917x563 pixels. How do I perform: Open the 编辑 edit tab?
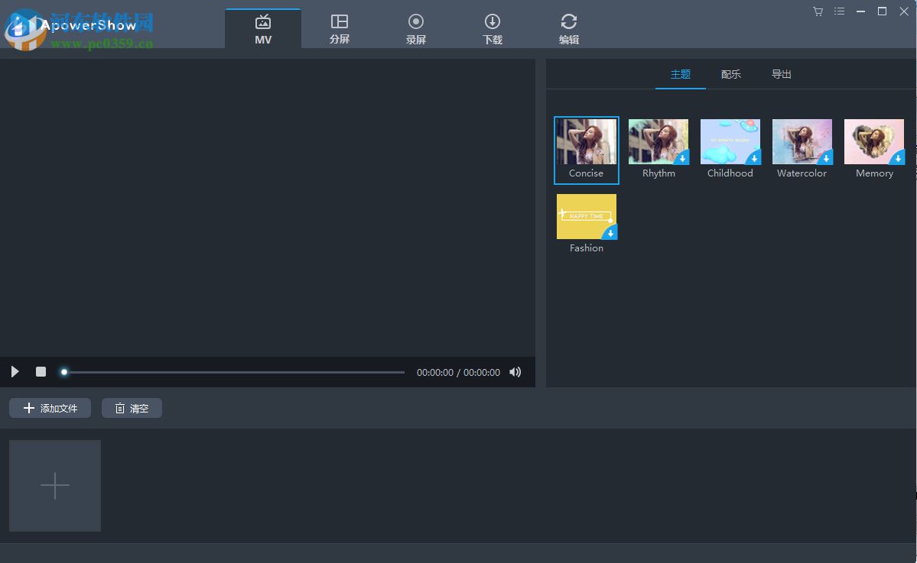click(569, 28)
